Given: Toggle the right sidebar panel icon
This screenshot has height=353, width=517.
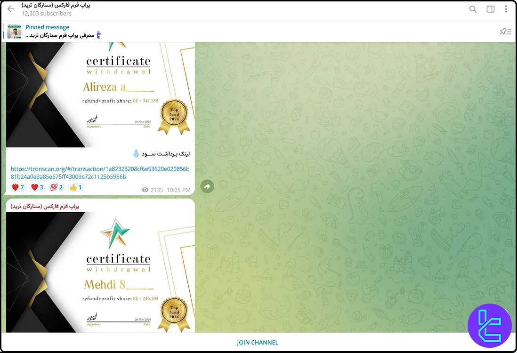Looking at the screenshot, I should [x=490, y=9].
